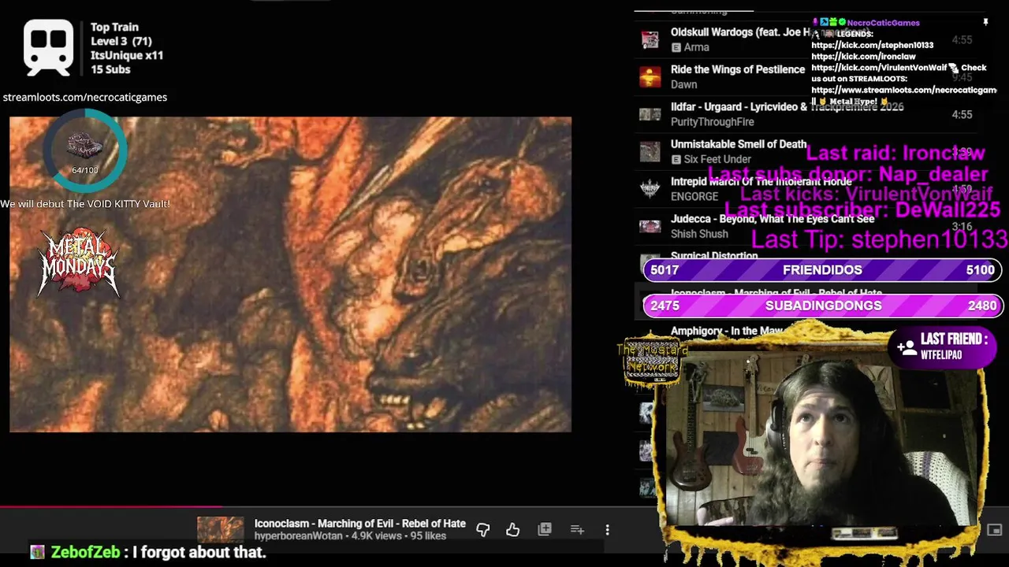
Task: Click the Last Friend WTFELIPAO badge
Action: pyautogui.click(x=943, y=346)
